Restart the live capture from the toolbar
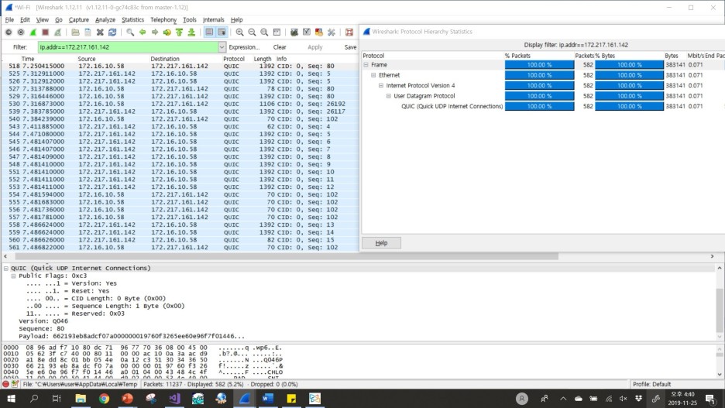The width and height of the screenshot is (725, 408). pos(57,32)
